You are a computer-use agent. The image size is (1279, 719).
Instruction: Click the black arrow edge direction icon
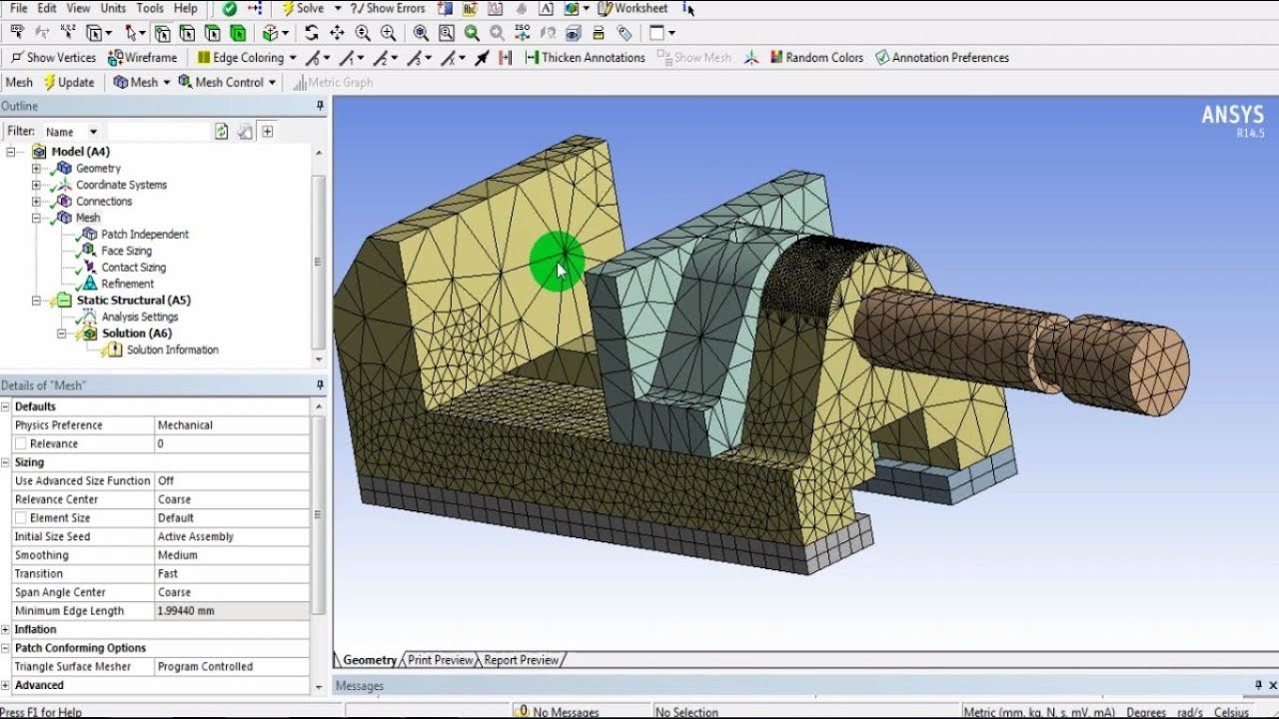(x=483, y=58)
